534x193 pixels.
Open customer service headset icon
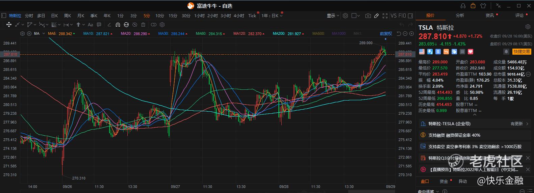click(x=463, y=6)
